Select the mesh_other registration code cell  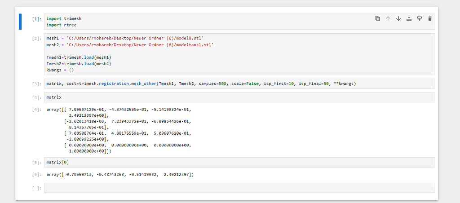tap(239, 84)
